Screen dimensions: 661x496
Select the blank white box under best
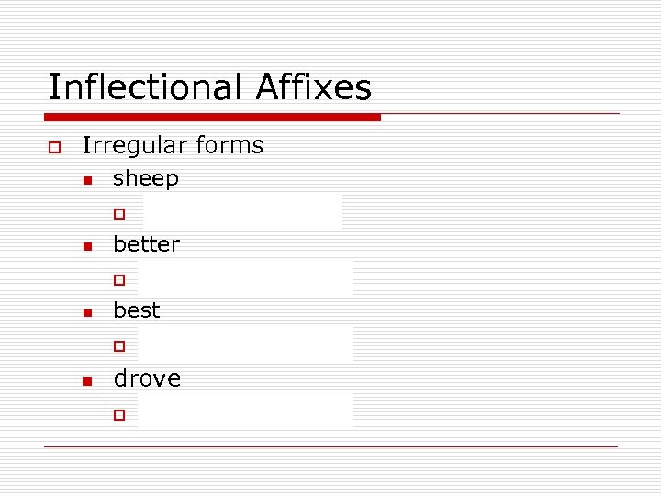coord(244,344)
